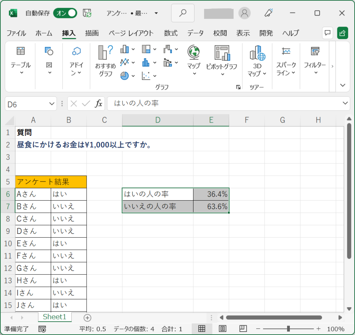Open the user account profile icon
The height and width of the screenshot is (335, 355).
coord(244,13)
